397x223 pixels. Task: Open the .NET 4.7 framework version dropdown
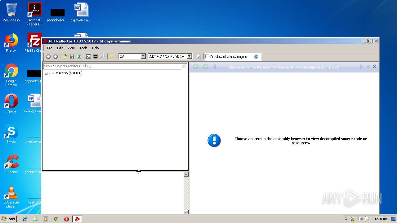[x=189, y=56]
